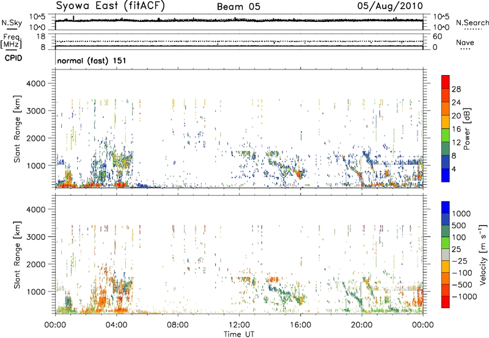Click the '-1000' label on the Velocity colorbar
The height and width of the screenshot is (338, 489).
point(464,297)
